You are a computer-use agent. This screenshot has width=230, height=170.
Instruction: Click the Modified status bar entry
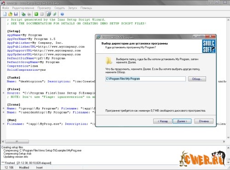pyautogui.click(x=24, y=168)
